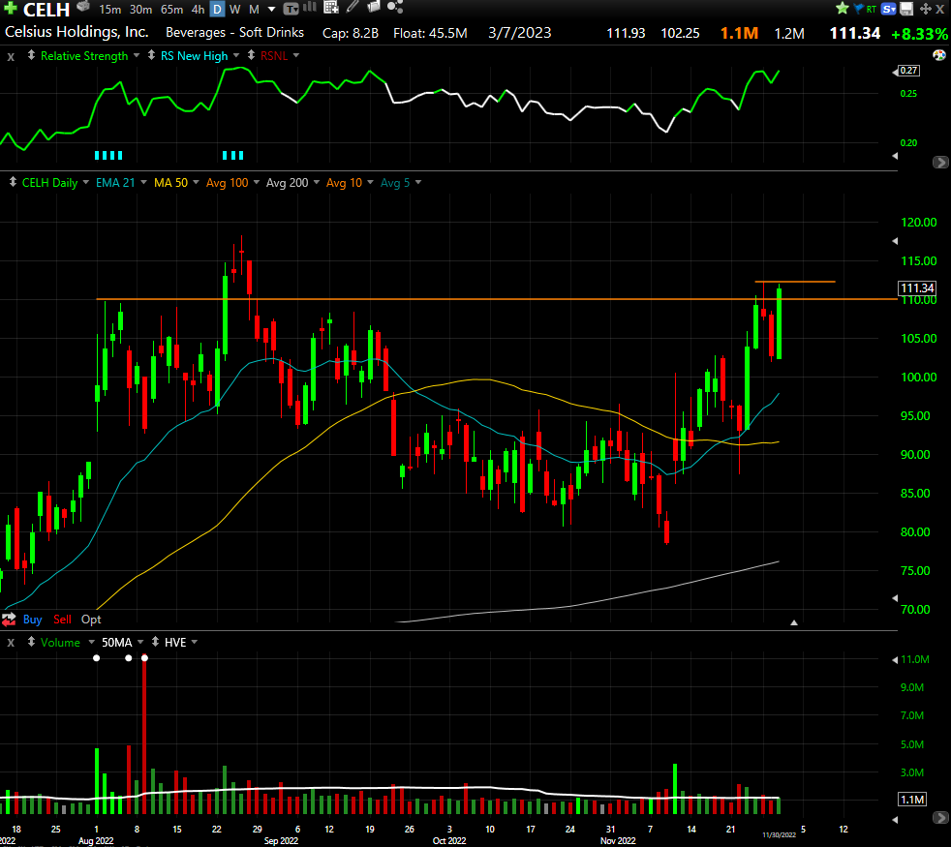This screenshot has width=951, height=847.
Task: Click the 111.34 current price marker
Action: 916,288
